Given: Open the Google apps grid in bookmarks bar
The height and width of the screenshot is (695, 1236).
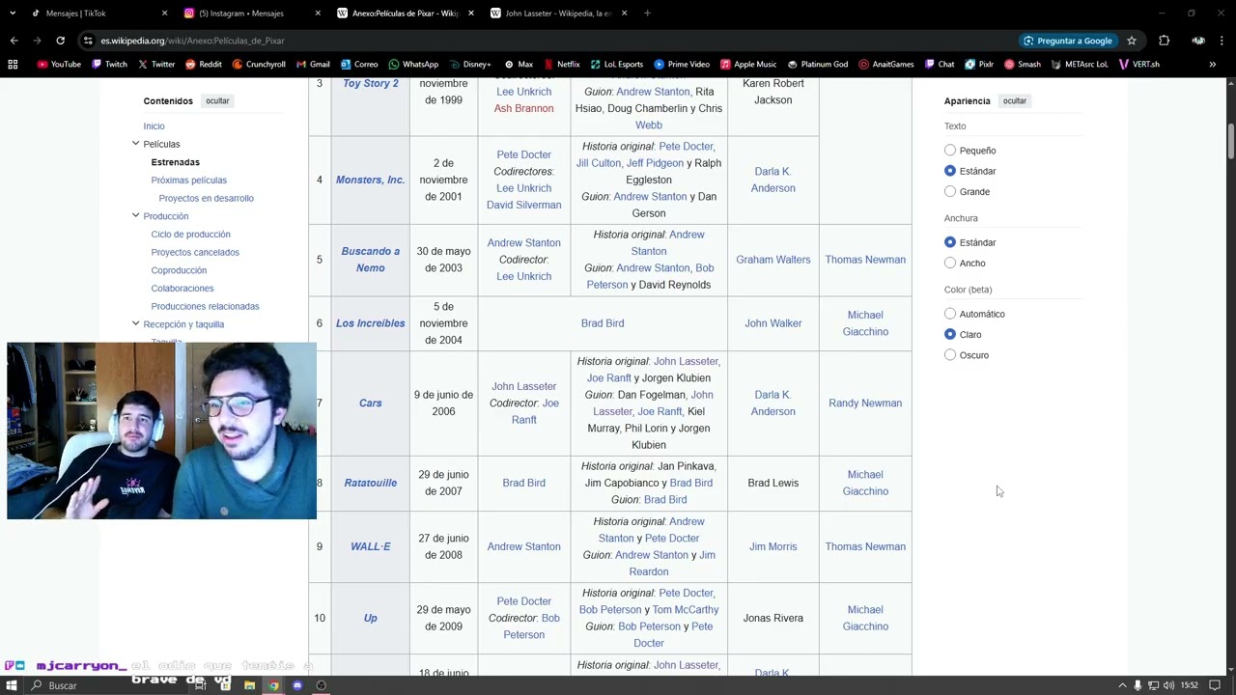Looking at the screenshot, I should (13, 64).
